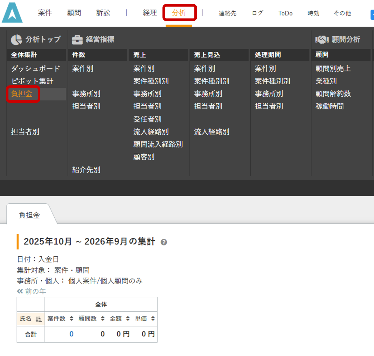Open 受任者別 under 売上
Image resolution: width=374 pixels, height=356 pixels.
[147, 119]
